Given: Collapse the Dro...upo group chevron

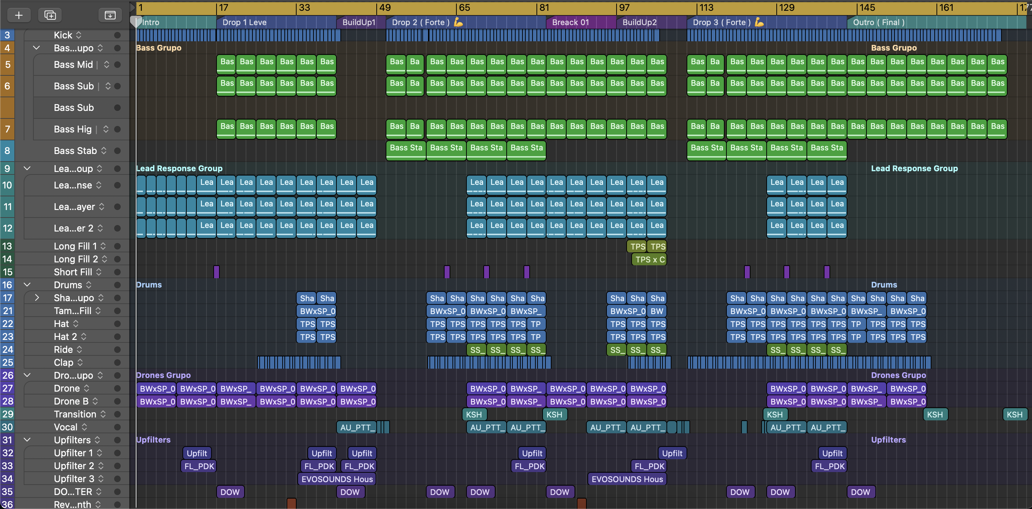Looking at the screenshot, I should (x=27, y=375).
